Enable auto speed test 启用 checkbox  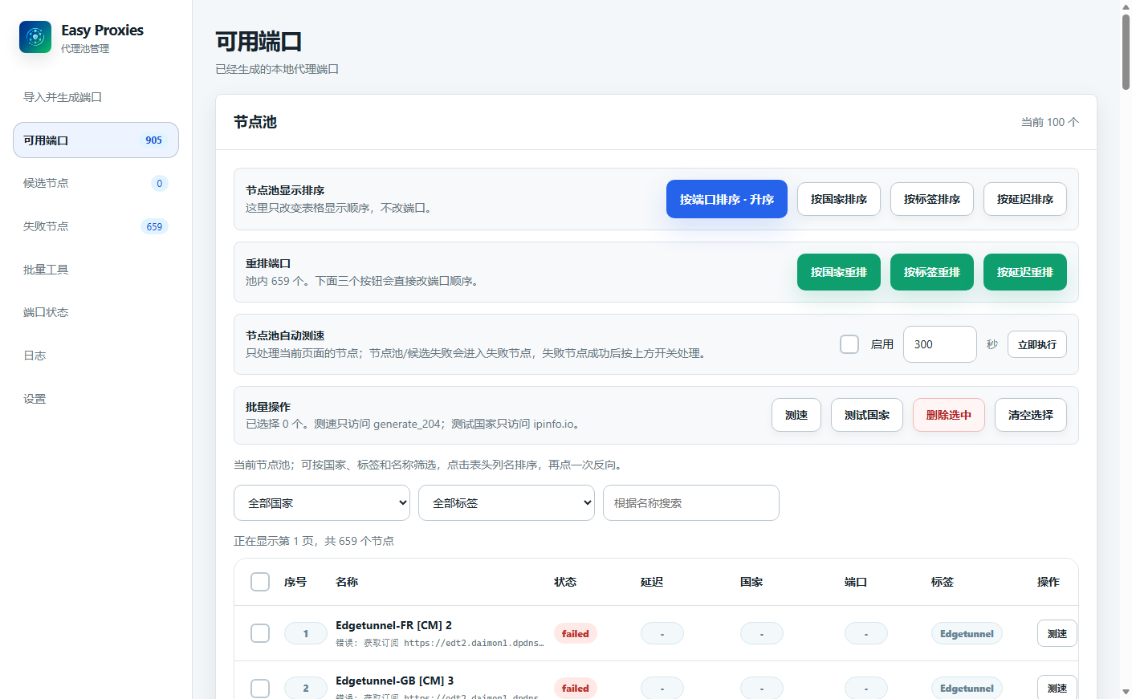pos(849,344)
